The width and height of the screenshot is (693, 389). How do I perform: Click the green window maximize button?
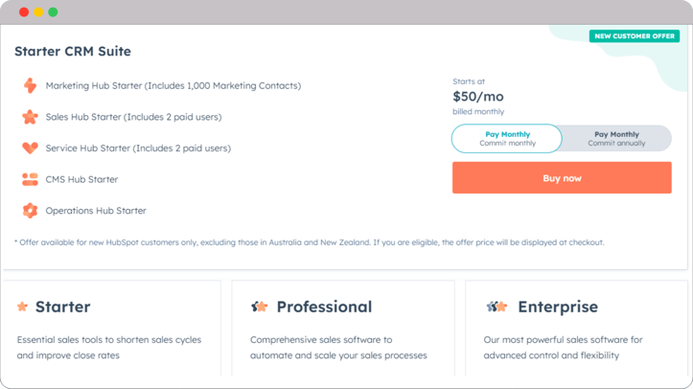[53, 12]
